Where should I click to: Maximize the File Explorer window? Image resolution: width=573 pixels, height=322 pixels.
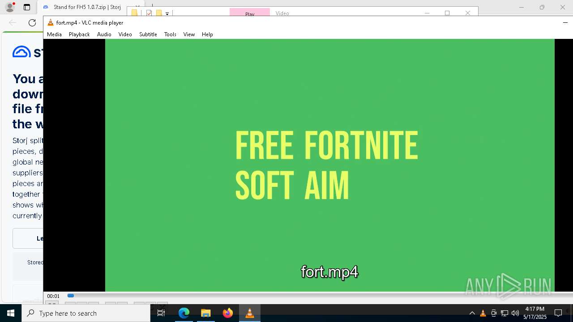point(447,13)
